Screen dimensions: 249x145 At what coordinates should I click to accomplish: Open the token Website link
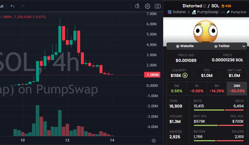185,46
